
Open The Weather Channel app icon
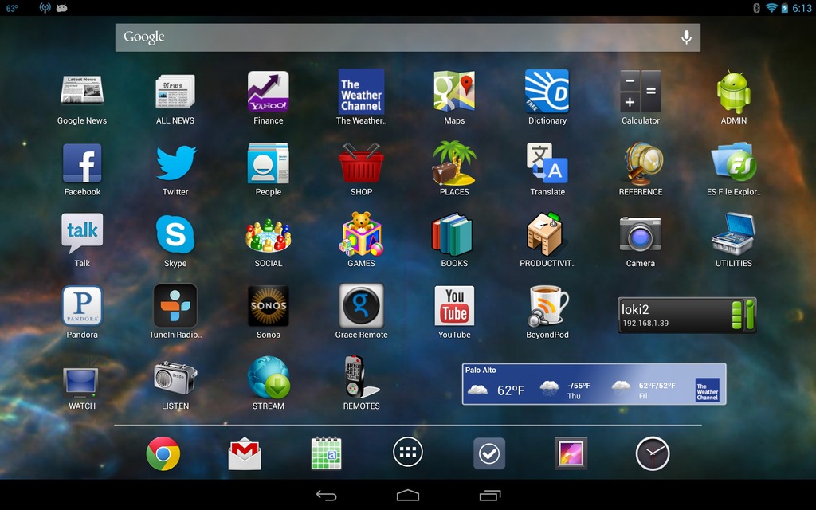click(361, 92)
